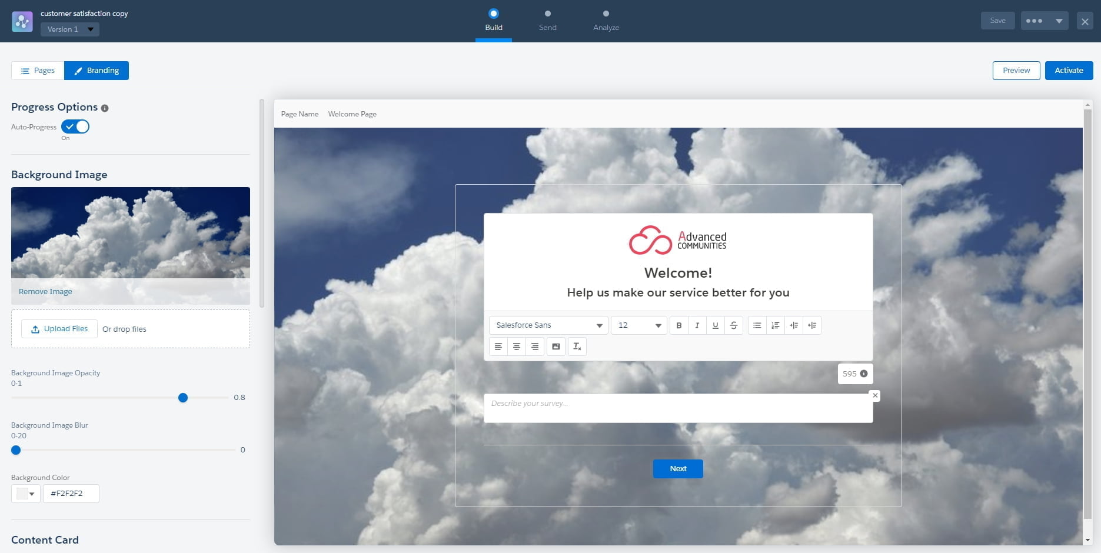Apply italic formatting
This screenshot has width=1101, height=553.
pos(697,325)
